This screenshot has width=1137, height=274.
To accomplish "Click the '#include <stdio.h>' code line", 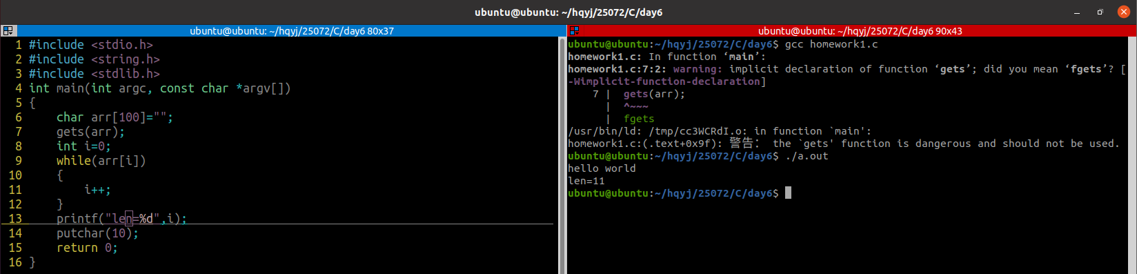I will 91,45.
